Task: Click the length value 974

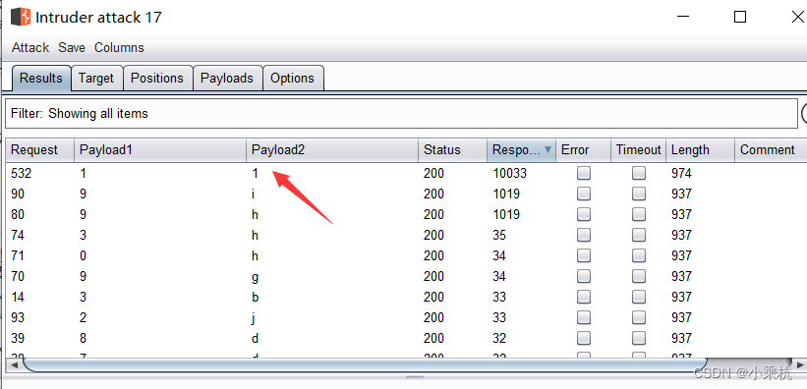Action: coord(681,174)
